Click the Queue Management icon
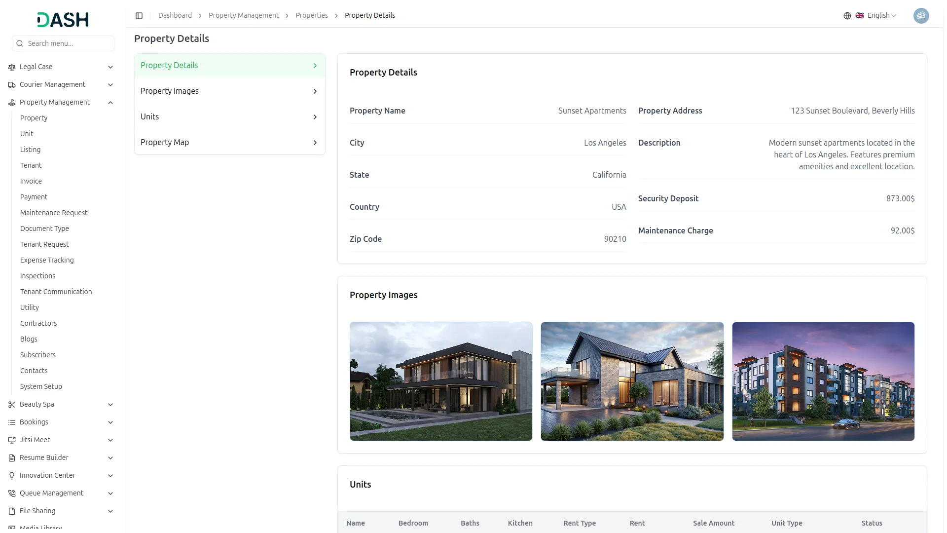Viewport: 947px width, 533px height. point(11,493)
